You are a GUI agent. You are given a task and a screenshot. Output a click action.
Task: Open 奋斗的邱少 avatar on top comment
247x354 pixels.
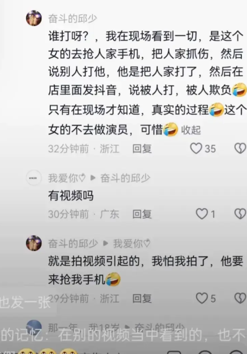[x=34, y=18]
